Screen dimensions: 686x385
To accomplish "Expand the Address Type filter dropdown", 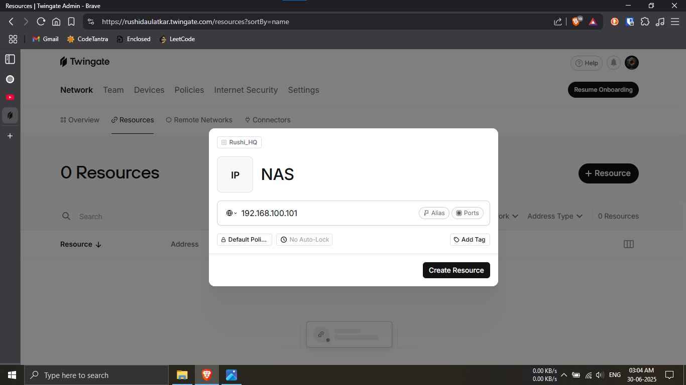I will coord(554,216).
